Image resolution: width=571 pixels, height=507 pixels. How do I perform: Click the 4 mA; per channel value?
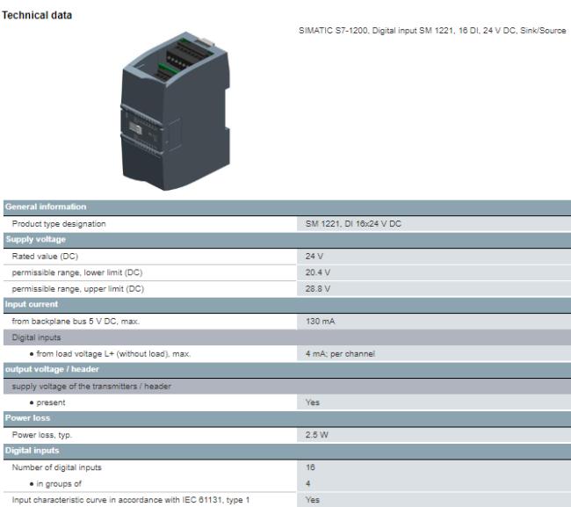[x=340, y=354]
